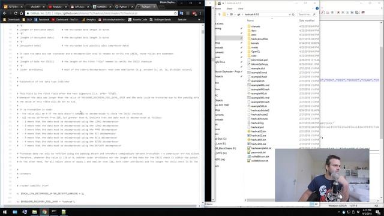Open the command prompt taskbar icon
This screenshot has width=384, height=216.
point(54,212)
